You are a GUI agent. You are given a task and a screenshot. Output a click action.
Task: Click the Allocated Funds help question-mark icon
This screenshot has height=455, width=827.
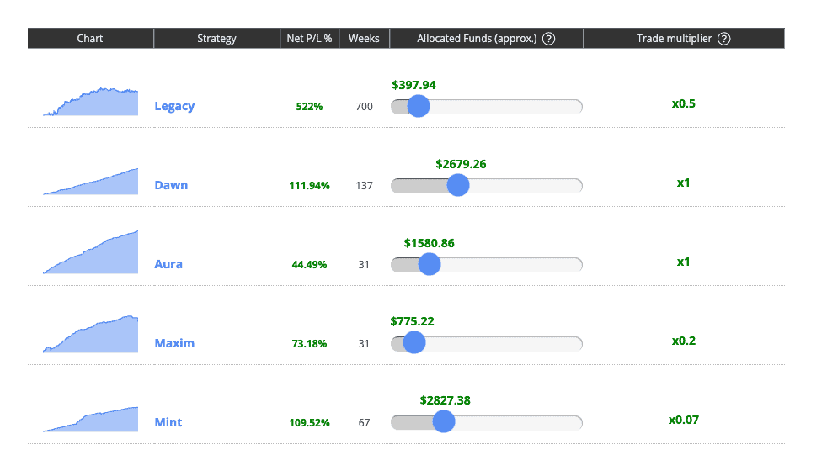point(548,39)
